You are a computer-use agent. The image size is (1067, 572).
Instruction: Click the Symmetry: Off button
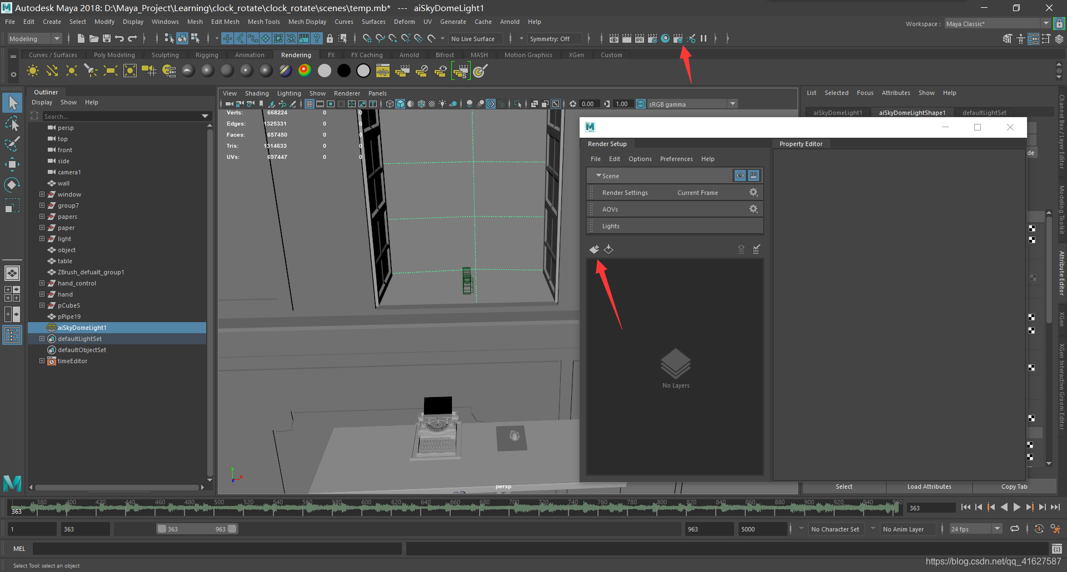(x=555, y=39)
